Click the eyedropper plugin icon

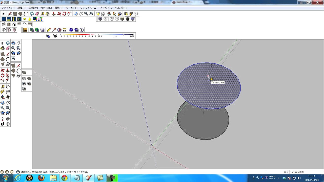point(54,30)
